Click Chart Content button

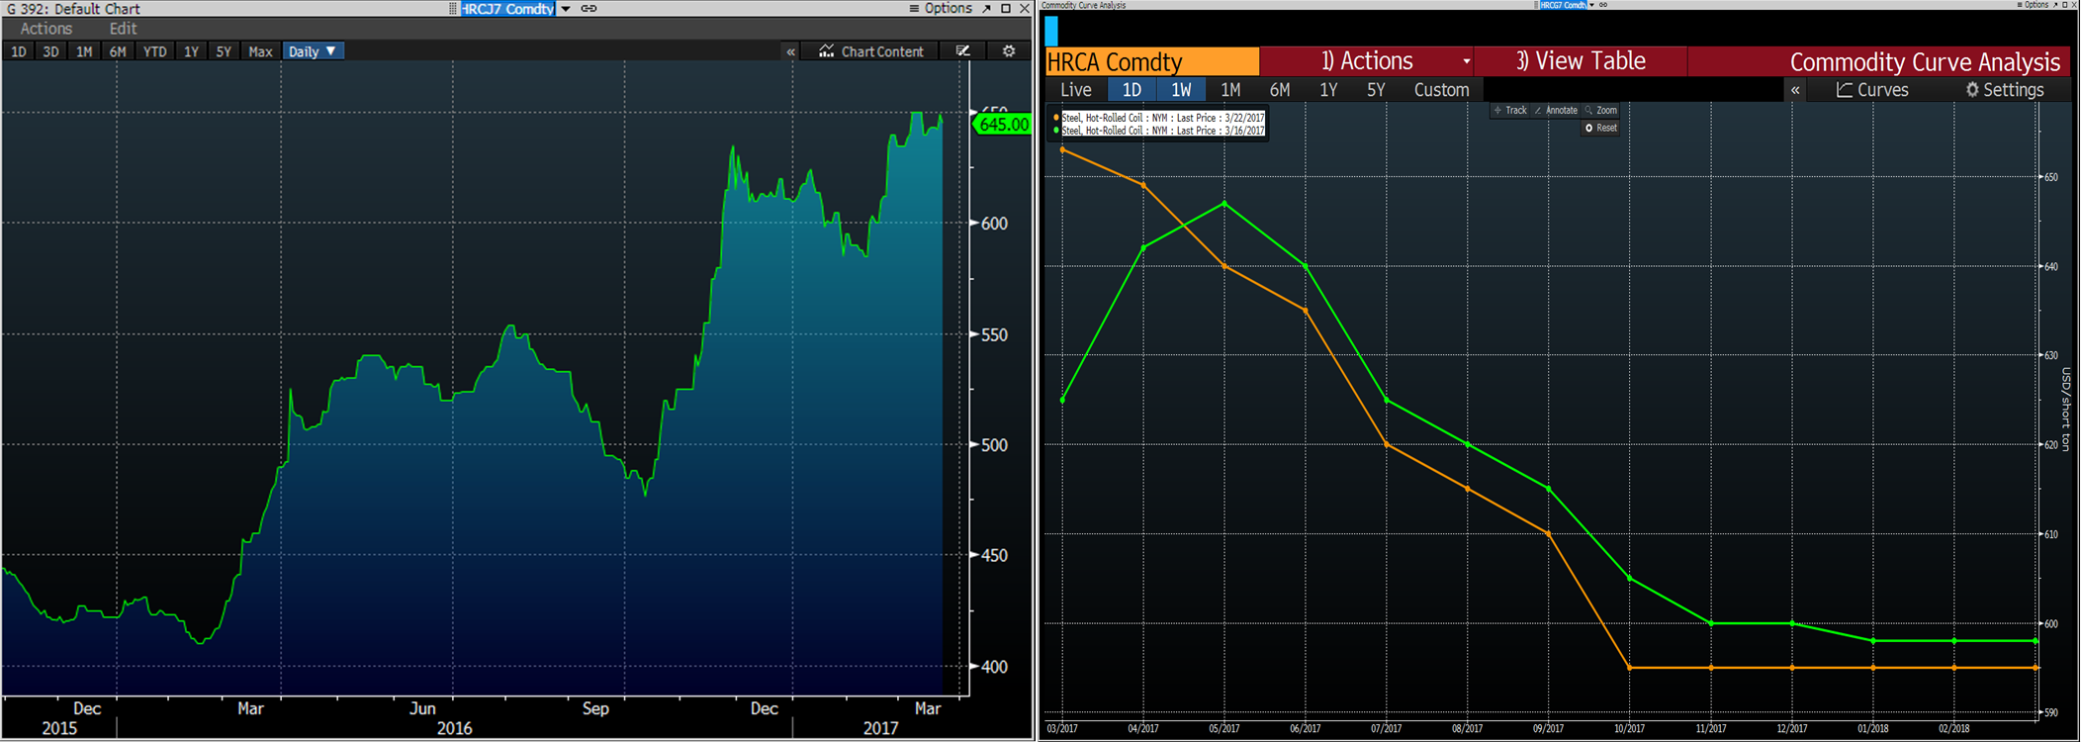pyautogui.click(x=870, y=51)
